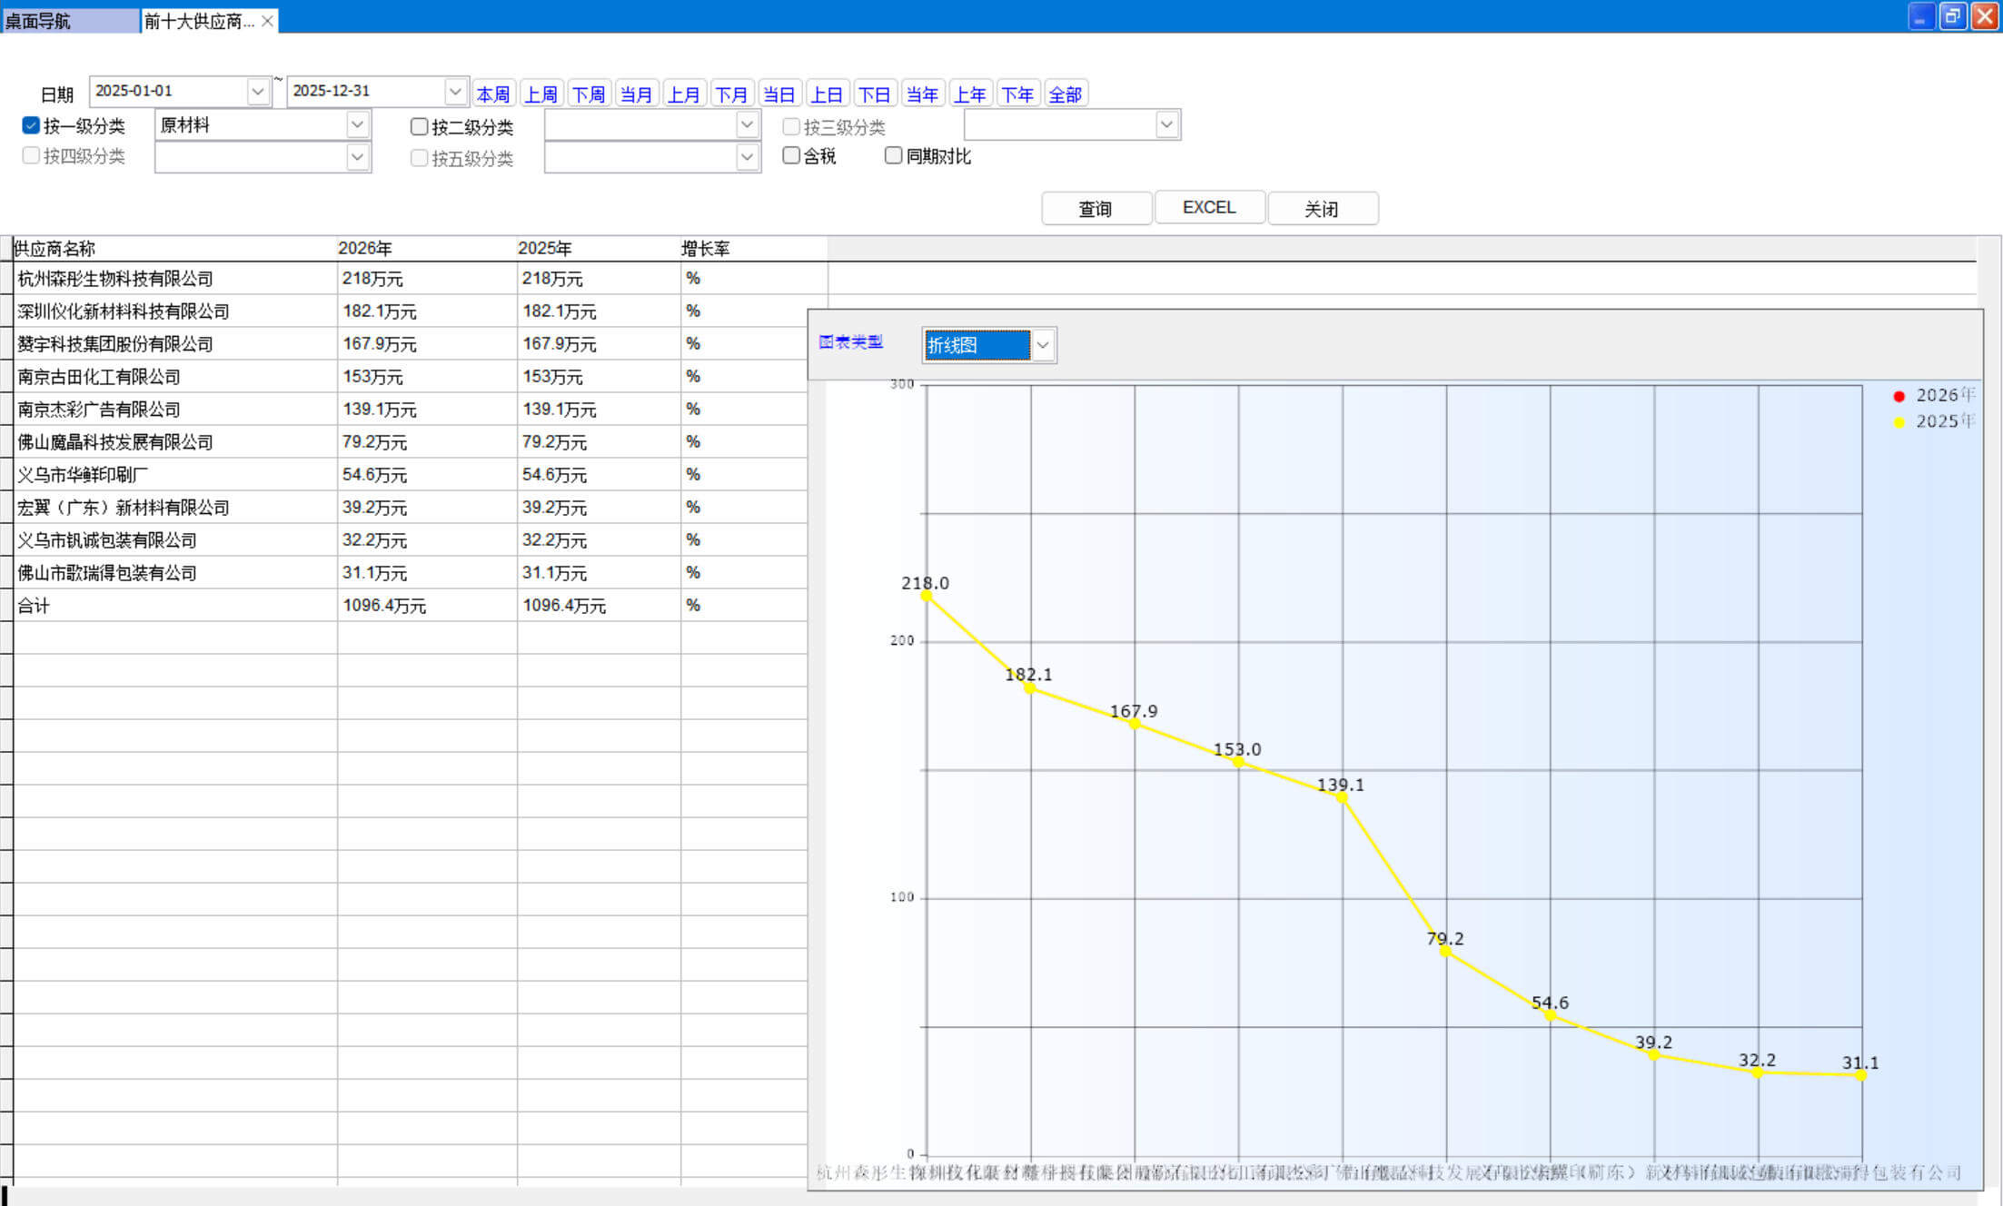Viewport: 2003px width, 1206px height.
Task: Click the 218.0 data point on the chart
Action: point(927,596)
